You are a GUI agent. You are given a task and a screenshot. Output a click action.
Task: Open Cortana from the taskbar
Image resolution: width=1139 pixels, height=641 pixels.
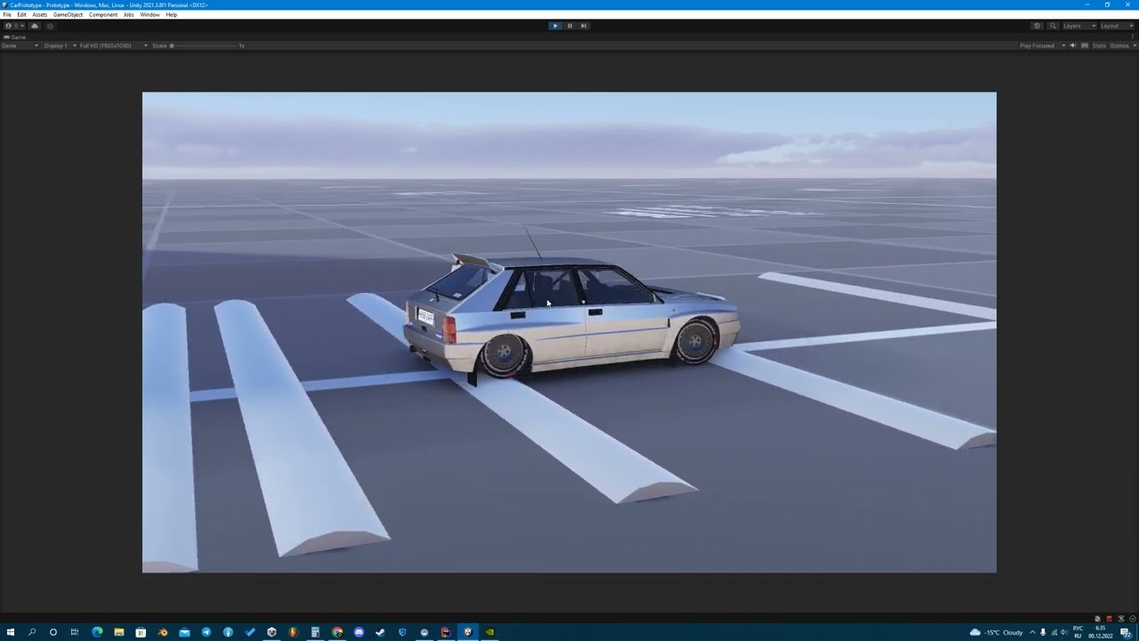(53, 632)
